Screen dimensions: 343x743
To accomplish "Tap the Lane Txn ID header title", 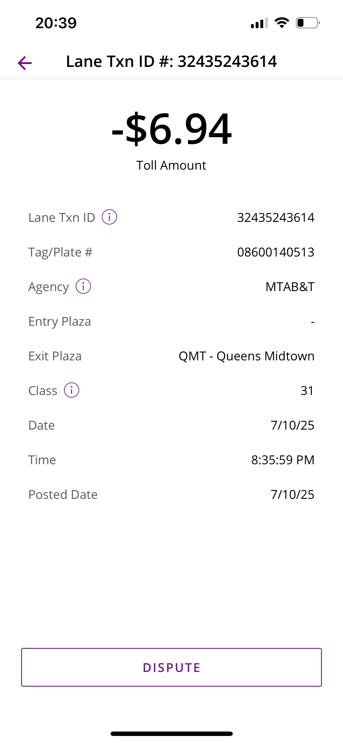I will pyautogui.click(x=171, y=62).
